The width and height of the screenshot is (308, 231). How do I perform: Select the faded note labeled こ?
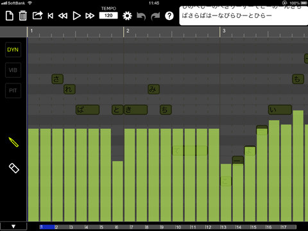click(x=226, y=182)
